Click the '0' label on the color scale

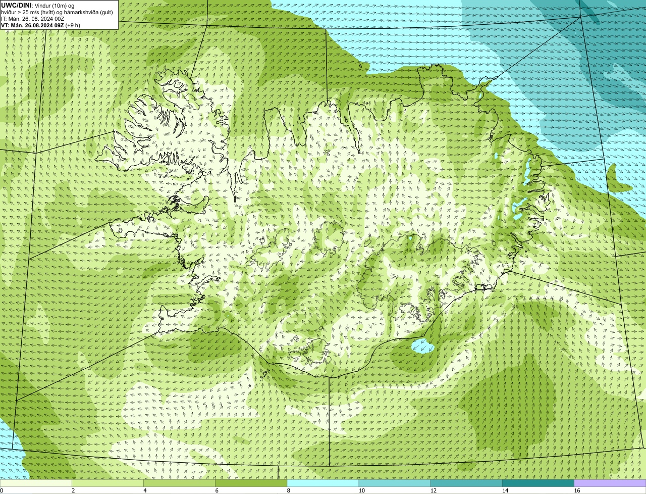(x=2, y=490)
